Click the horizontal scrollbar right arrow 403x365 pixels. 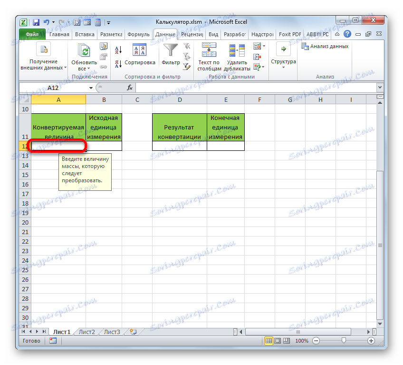[368, 332]
